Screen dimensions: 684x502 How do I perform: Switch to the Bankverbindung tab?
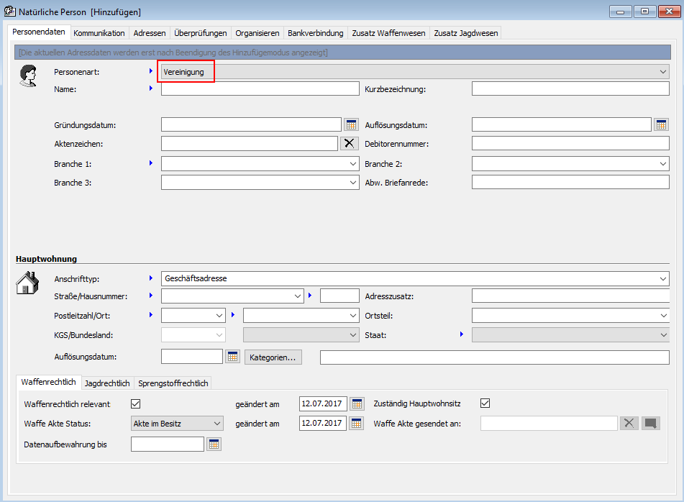pyautogui.click(x=315, y=33)
